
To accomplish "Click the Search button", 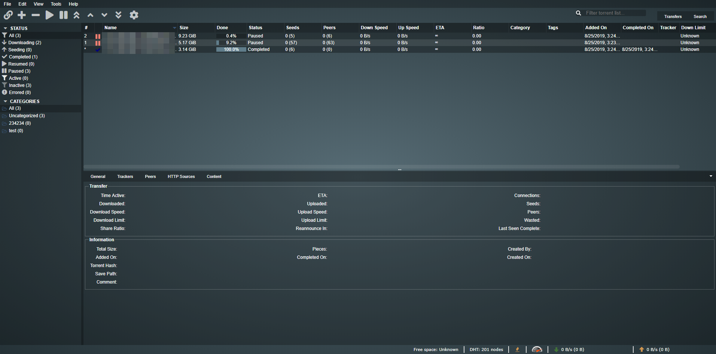I will [700, 16].
